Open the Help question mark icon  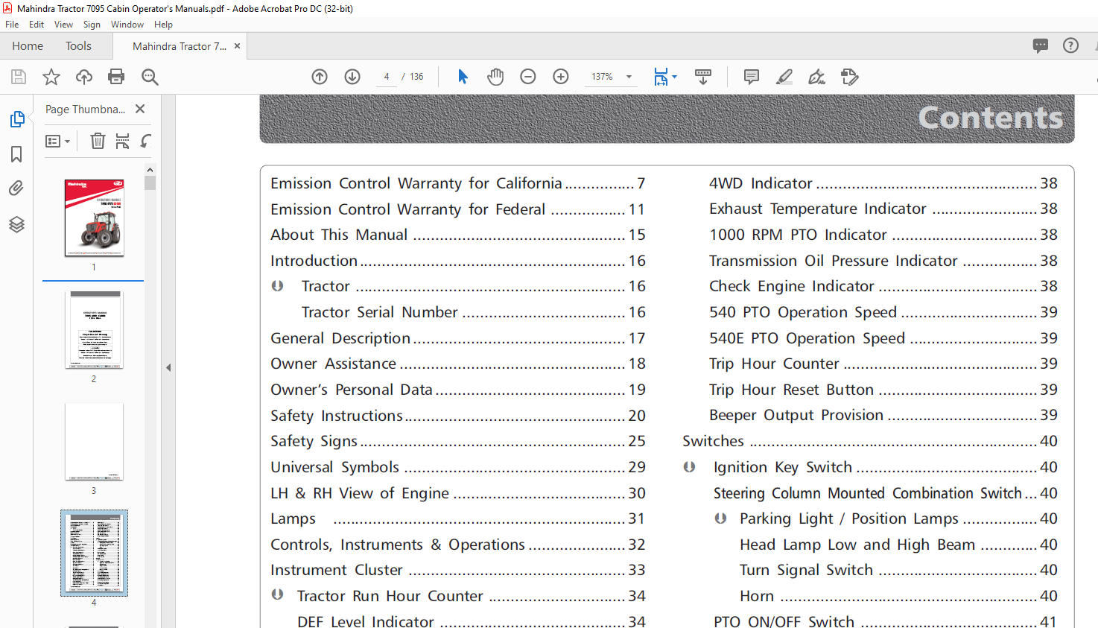pyautogui.click(x=1070, y=45)
